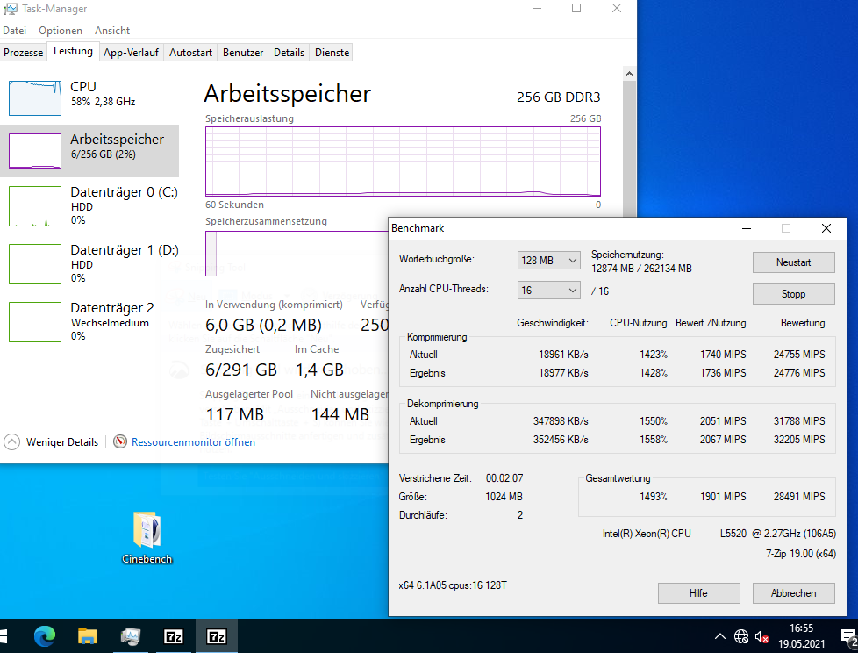858x653 pixels.
Task: Click the 1,4 GB Im Cache value
Action: [x=319, y=370]
